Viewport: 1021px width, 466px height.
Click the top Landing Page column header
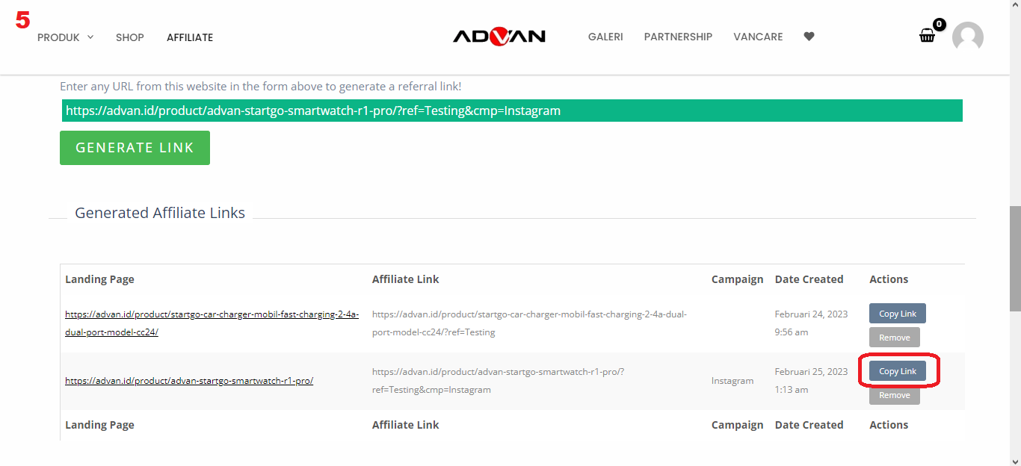(99, 279)
